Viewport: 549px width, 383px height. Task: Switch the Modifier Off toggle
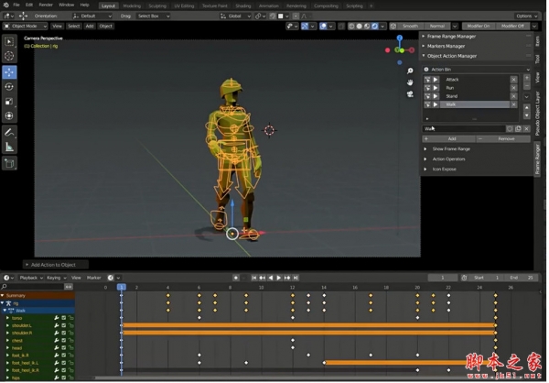coord(512,26)
